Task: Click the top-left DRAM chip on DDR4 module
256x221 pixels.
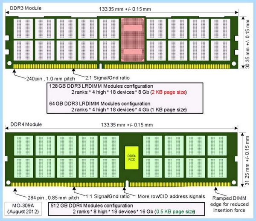Action: tap(23, 146)
